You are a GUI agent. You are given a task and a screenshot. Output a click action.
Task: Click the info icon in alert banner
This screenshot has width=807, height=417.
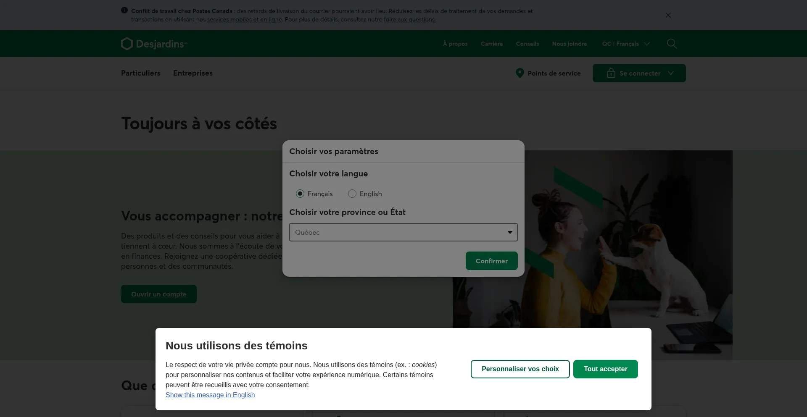pyautogui.click(x=124, y=10)
